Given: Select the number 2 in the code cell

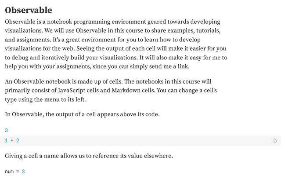Looking at the screenshot, I should click(x=18, y=140).
